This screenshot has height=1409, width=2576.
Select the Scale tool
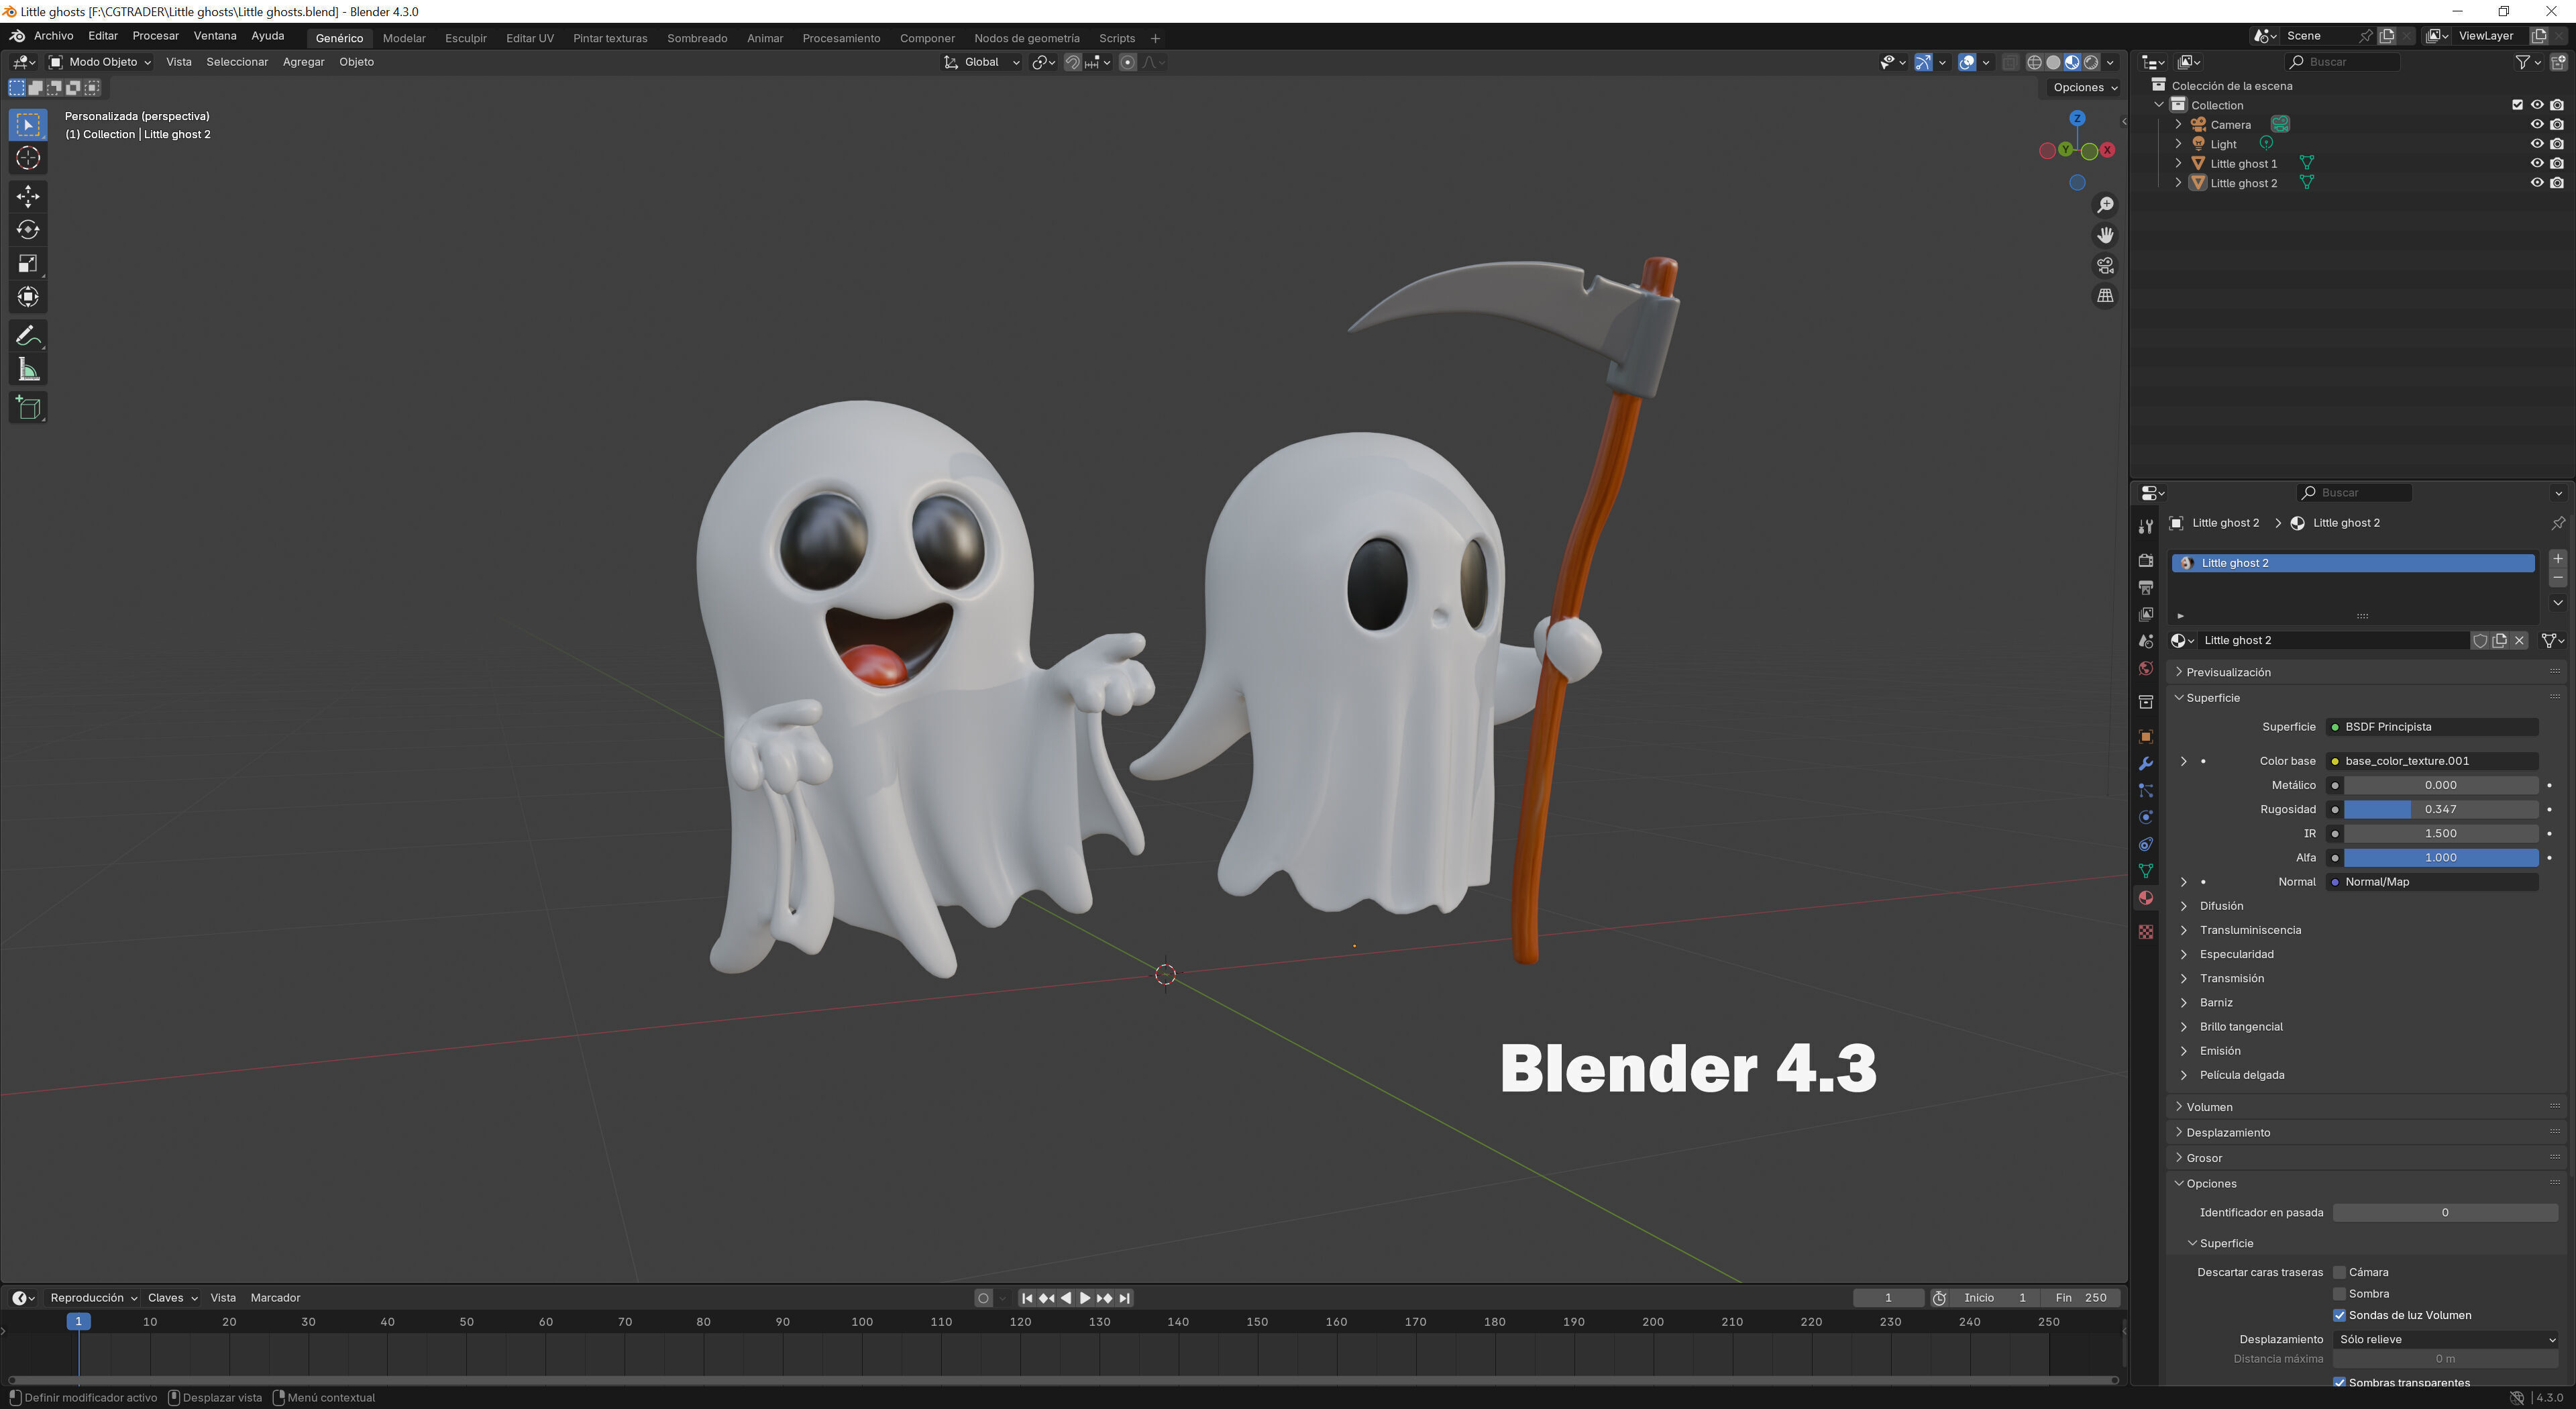28,264
